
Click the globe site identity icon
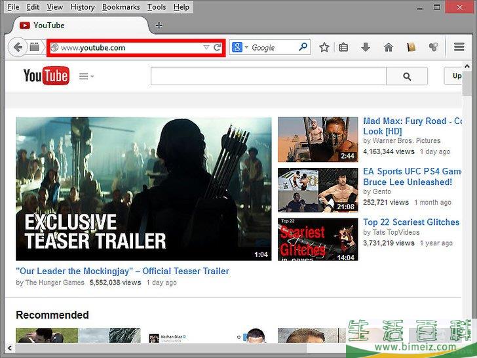(x=54, y=47)
